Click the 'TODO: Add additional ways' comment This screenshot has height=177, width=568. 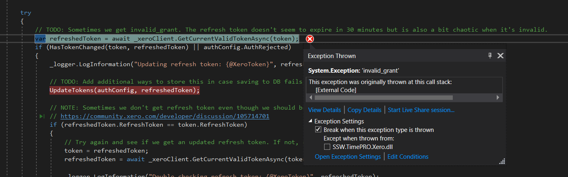[176, 82]
